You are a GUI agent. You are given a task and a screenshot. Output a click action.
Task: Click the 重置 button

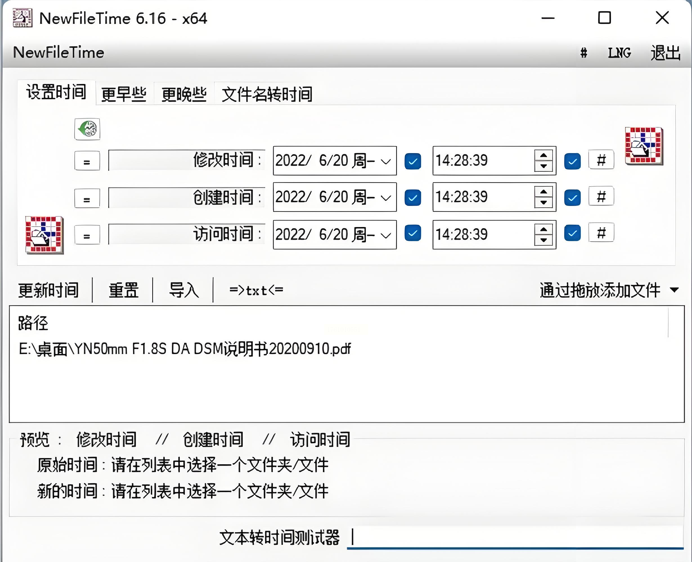click(x=123, y=290)
